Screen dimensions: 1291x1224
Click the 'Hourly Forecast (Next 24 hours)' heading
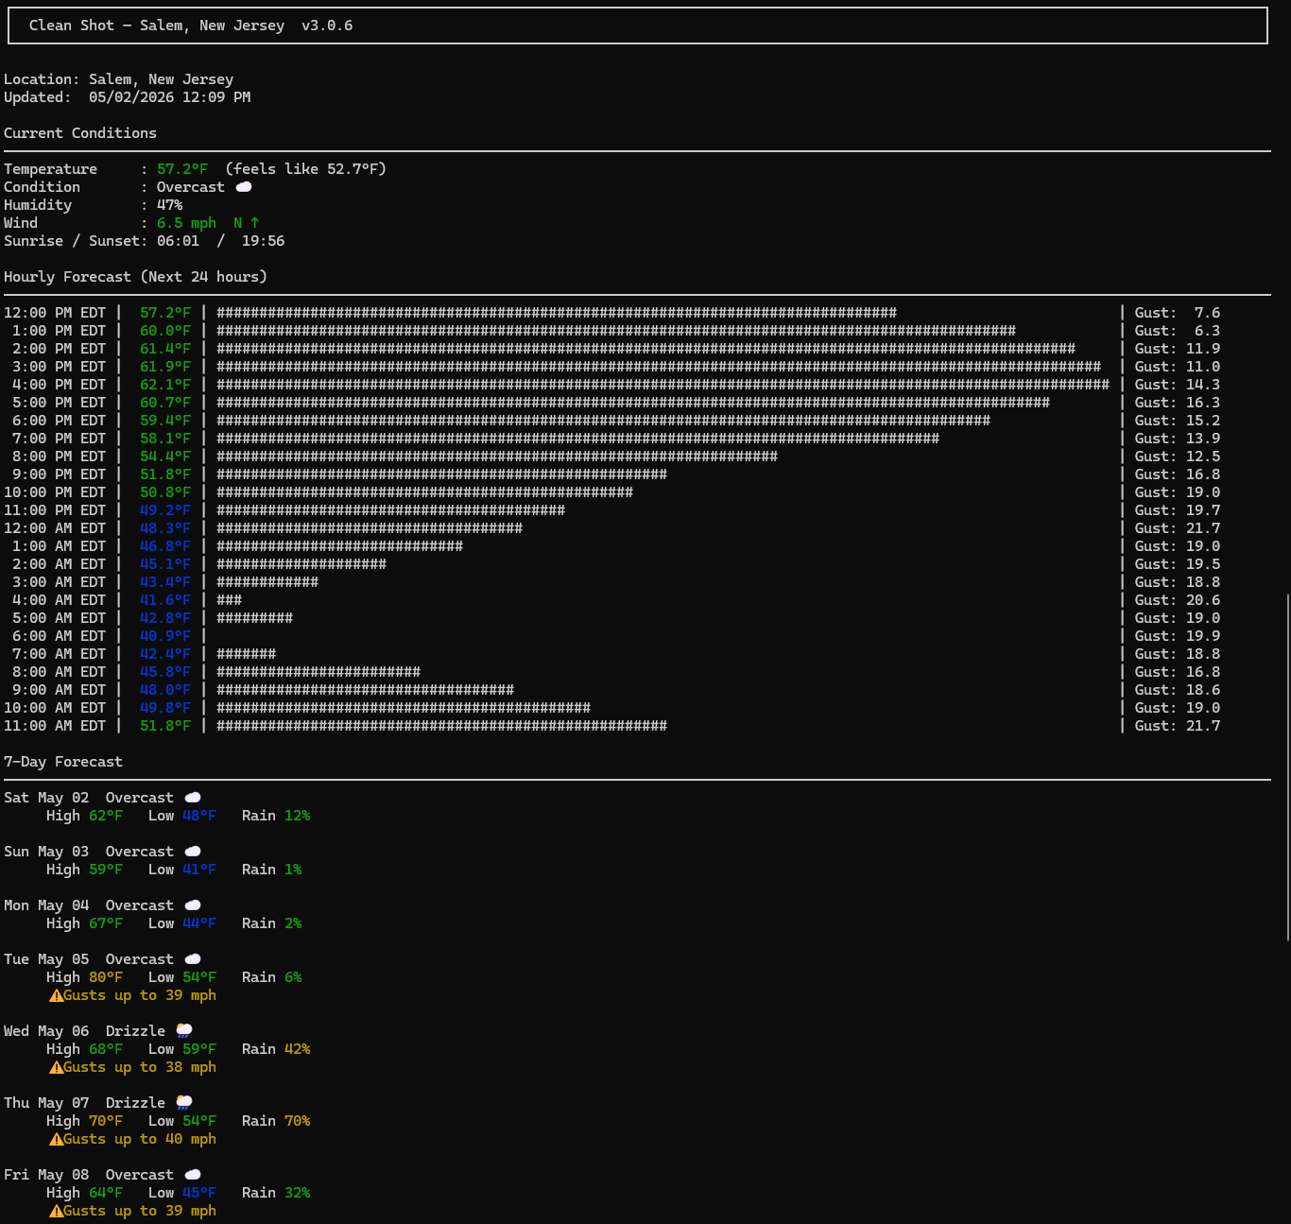(x=135, y=277)
